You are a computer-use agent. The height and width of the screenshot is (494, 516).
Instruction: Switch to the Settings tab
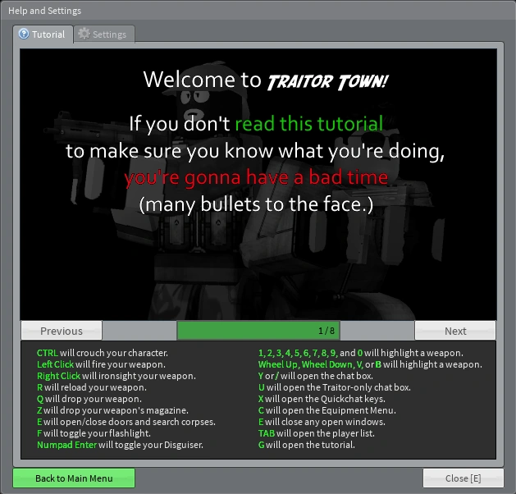[104, 34]
